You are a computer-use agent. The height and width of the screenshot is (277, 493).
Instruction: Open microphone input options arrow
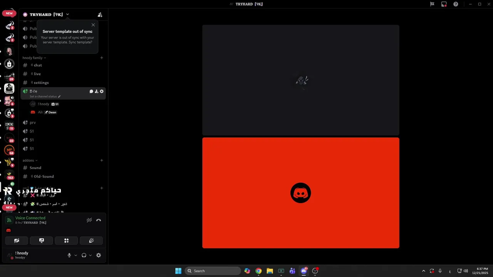coord(75,255)
